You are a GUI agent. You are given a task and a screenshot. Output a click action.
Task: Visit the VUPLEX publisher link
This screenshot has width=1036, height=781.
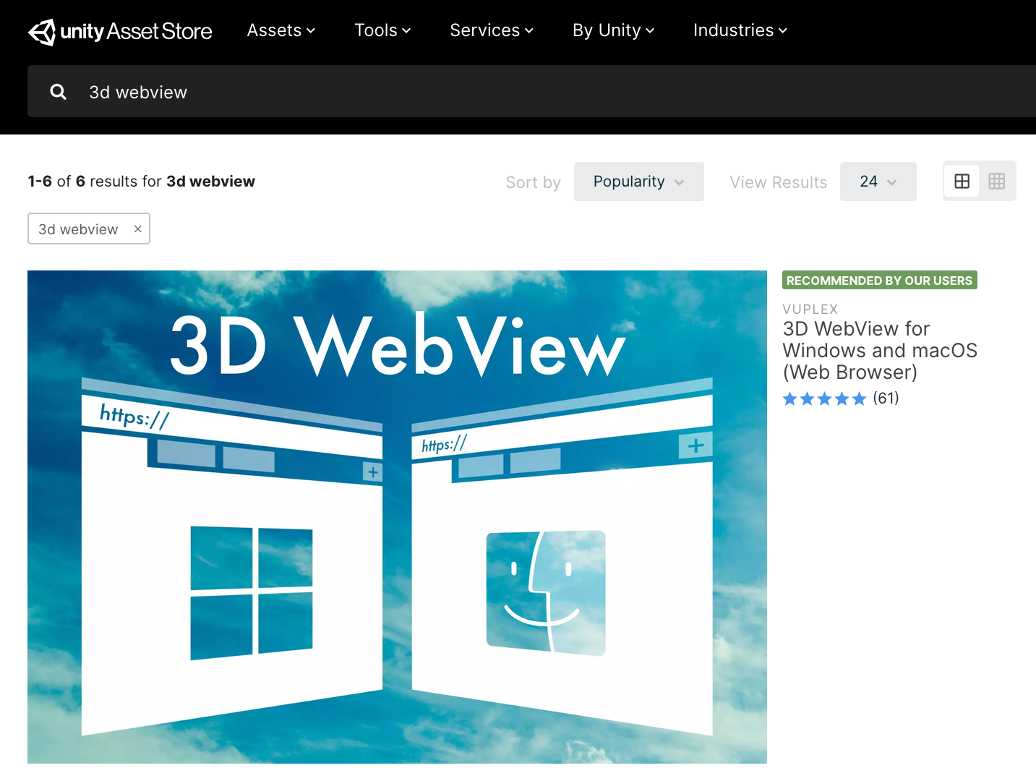click(x=810, y=309)
